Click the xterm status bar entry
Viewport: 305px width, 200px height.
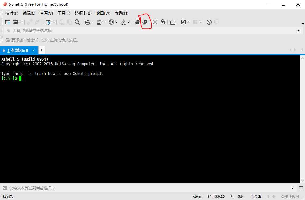(x=197, y=196)
